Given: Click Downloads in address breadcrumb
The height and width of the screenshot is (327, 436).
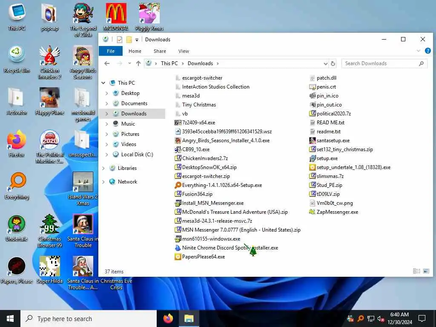Looking at the screenshot, I should pos(200,63).
